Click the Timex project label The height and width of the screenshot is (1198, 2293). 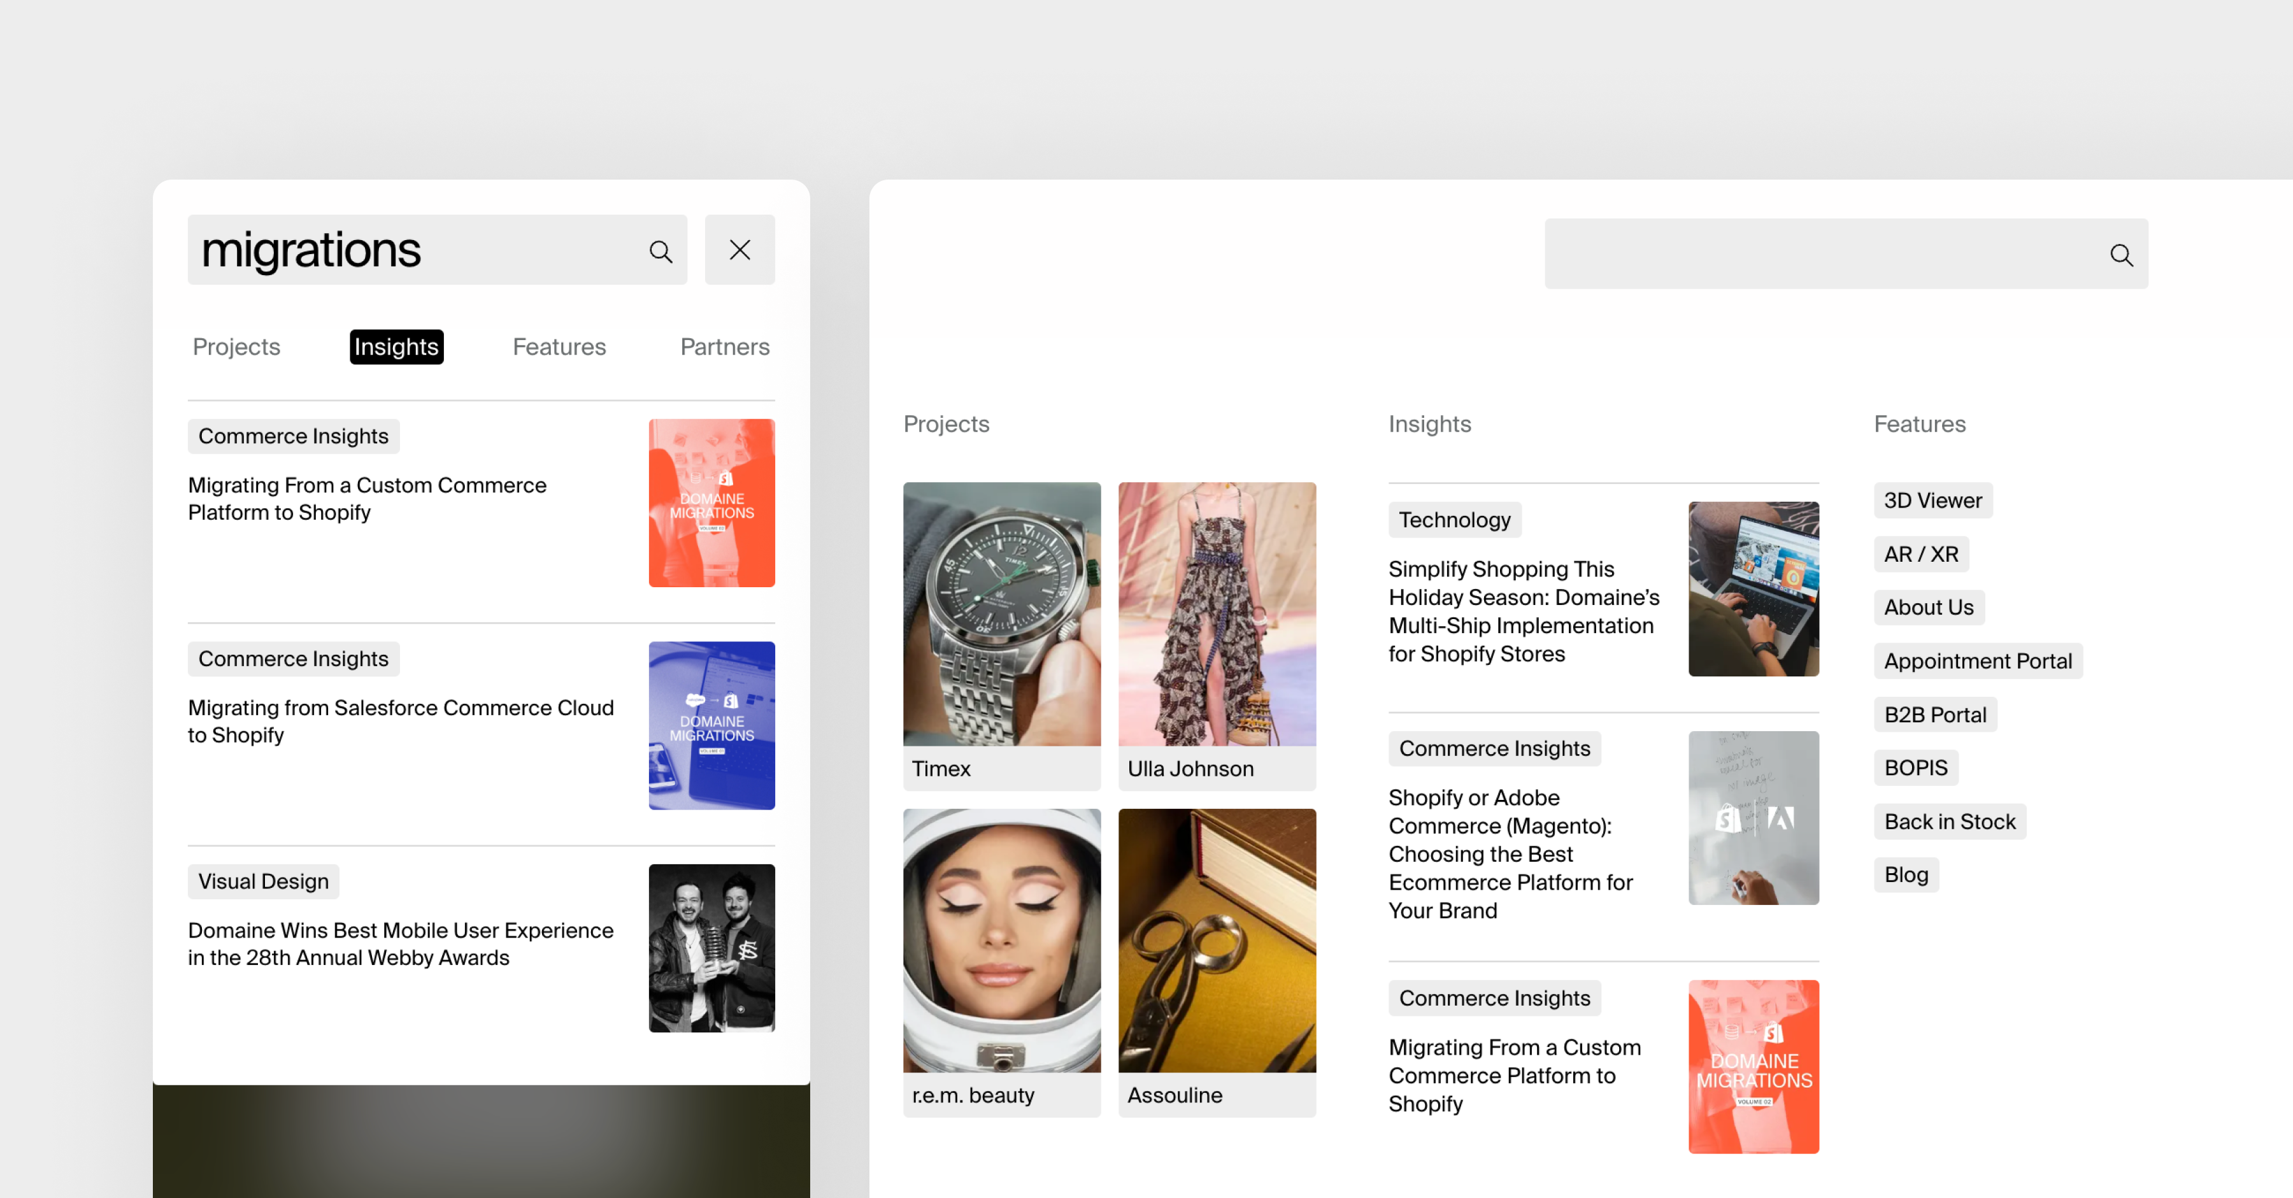[941, 768]
